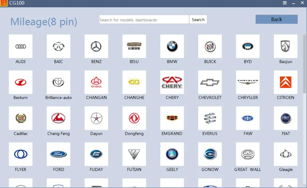Pick the BUICK logo icon
Viewport: 307px width, 188px height.
click(x=210, y=46)
